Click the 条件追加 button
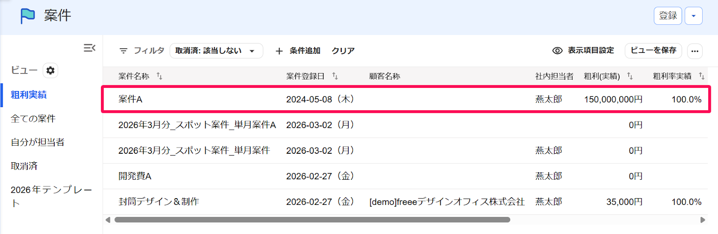 [298, 51]
